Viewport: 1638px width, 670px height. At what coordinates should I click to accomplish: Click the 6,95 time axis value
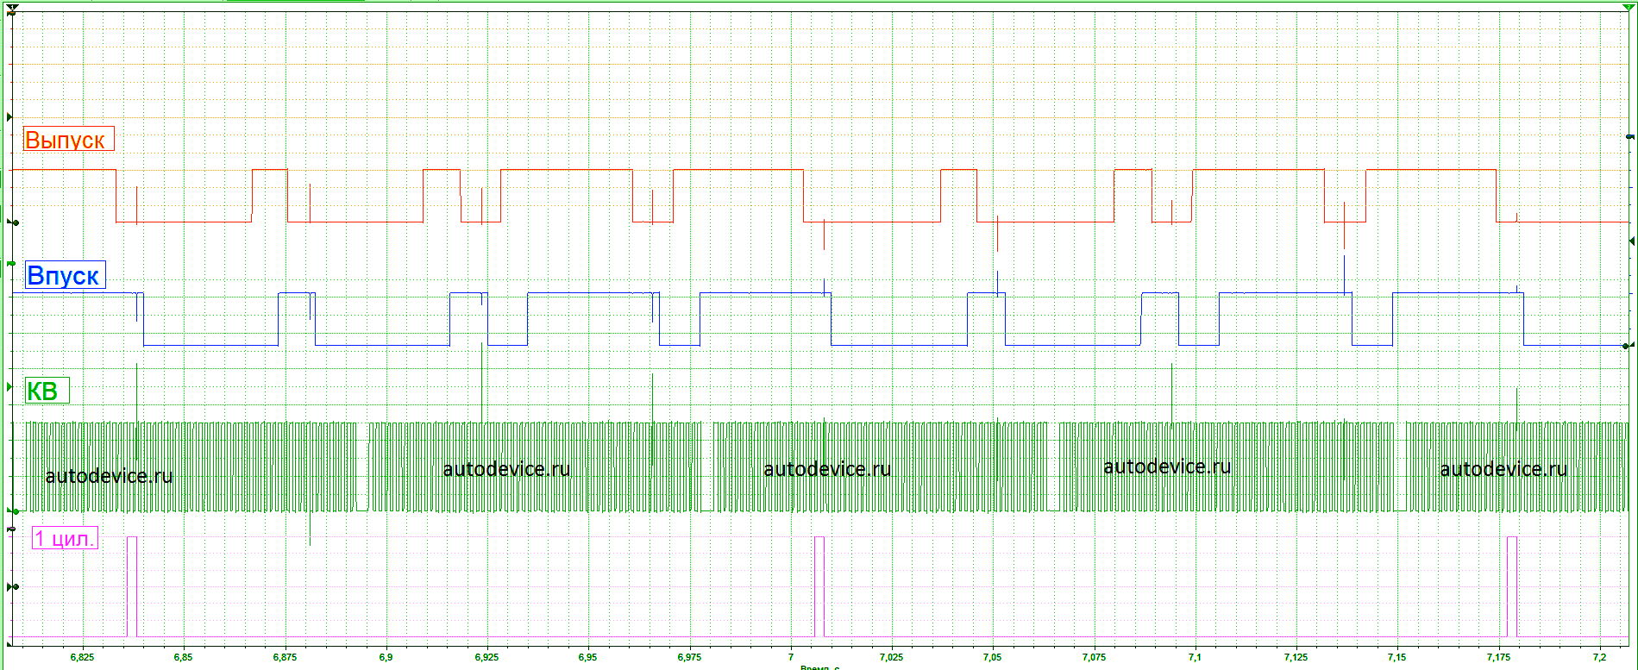click(588, 658)
